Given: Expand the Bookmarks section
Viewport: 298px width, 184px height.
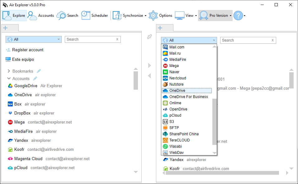Looking at the screenshot, I should [x=9, y=71].
